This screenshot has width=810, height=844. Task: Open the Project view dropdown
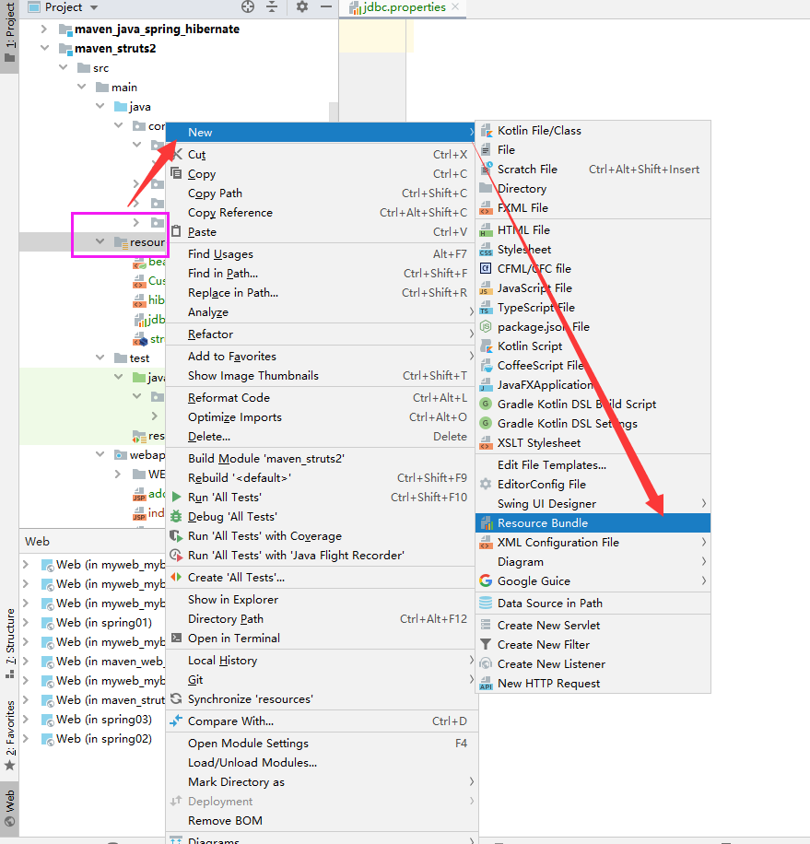pyautogui.click(x=94, y=7)
